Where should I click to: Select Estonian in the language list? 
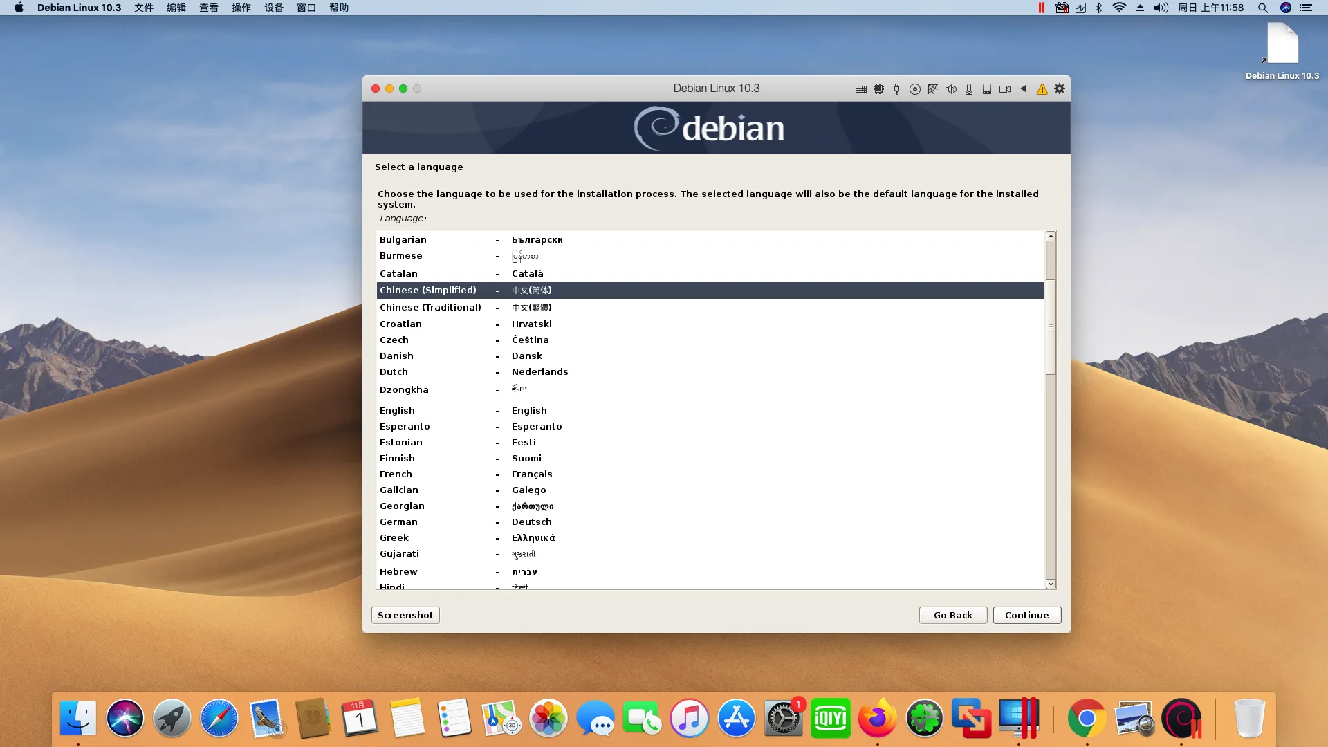click(x=710, y=442)
